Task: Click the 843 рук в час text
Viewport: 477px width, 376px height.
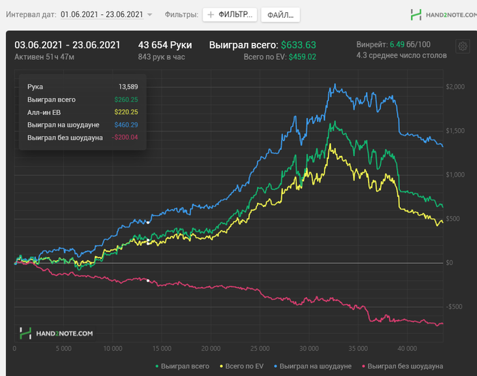Action: pyautogui.click(x=161, y=57)
